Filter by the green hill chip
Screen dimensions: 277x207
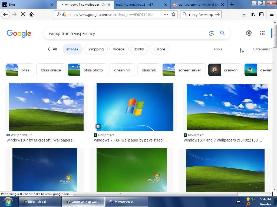(x=122, y=70)
